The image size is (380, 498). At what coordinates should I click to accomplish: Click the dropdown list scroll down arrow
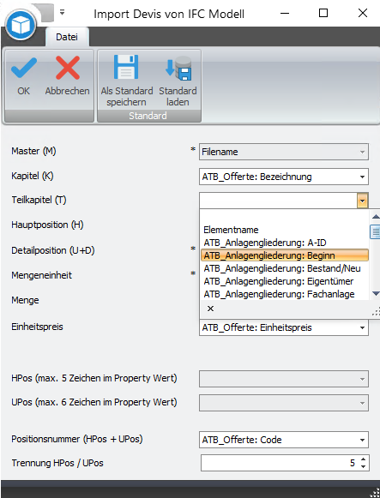click(376, 294)
